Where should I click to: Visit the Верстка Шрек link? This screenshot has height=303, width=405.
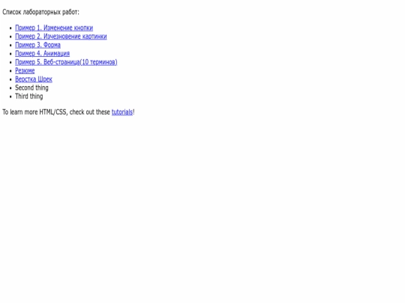tap(34, 79)
